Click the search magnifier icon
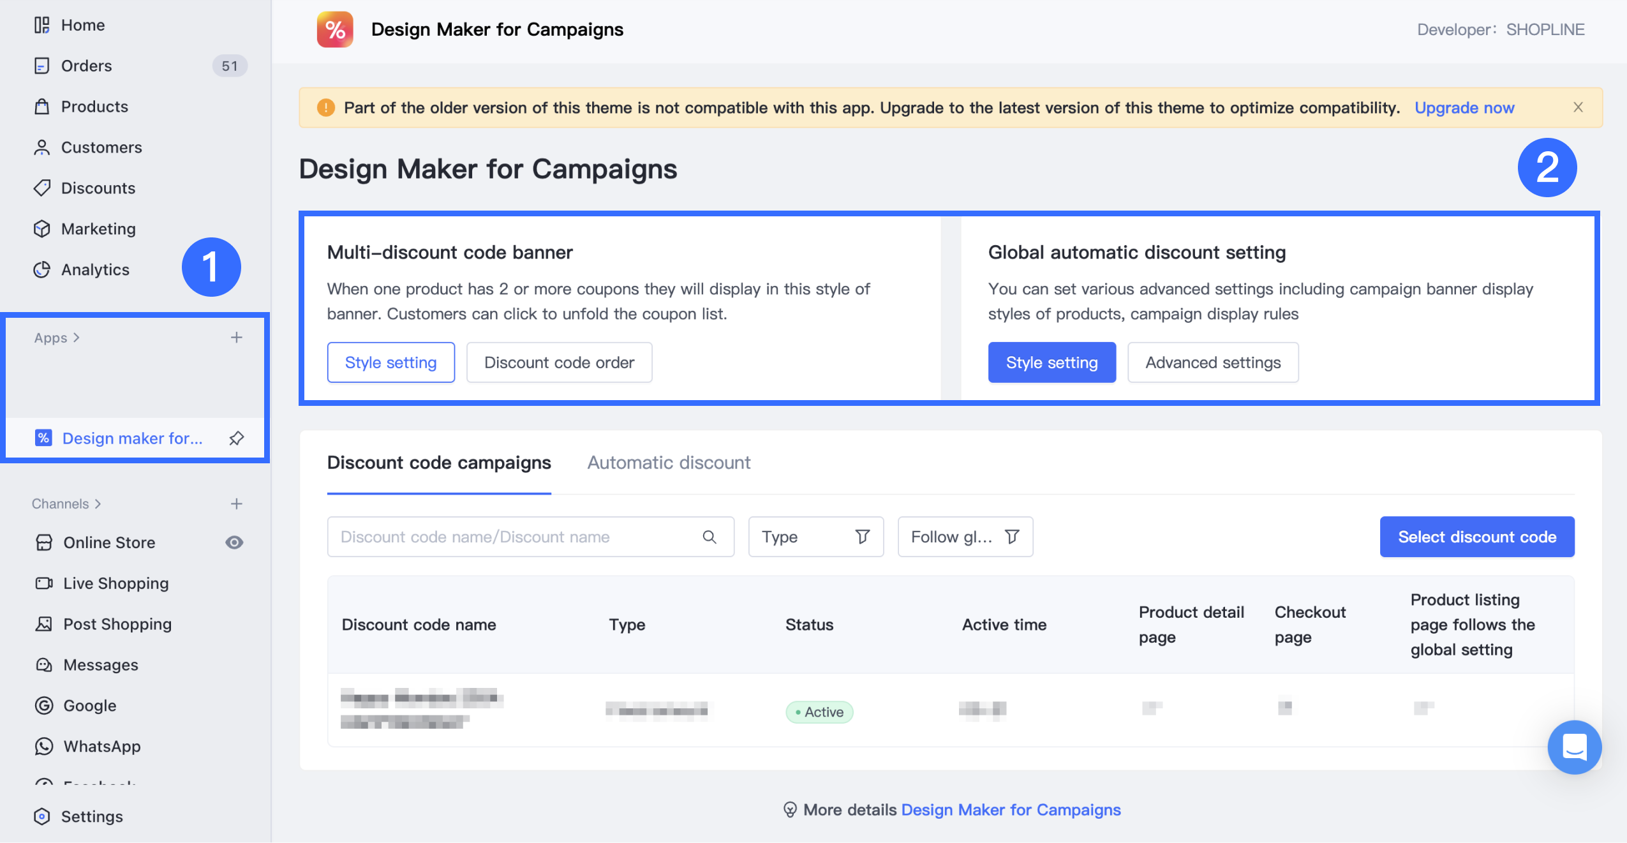Screen dimensions: 1627x843 click(709, 537)
